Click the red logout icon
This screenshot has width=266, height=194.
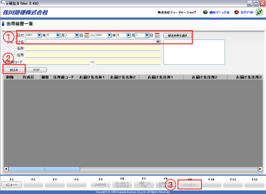[236, 12]
